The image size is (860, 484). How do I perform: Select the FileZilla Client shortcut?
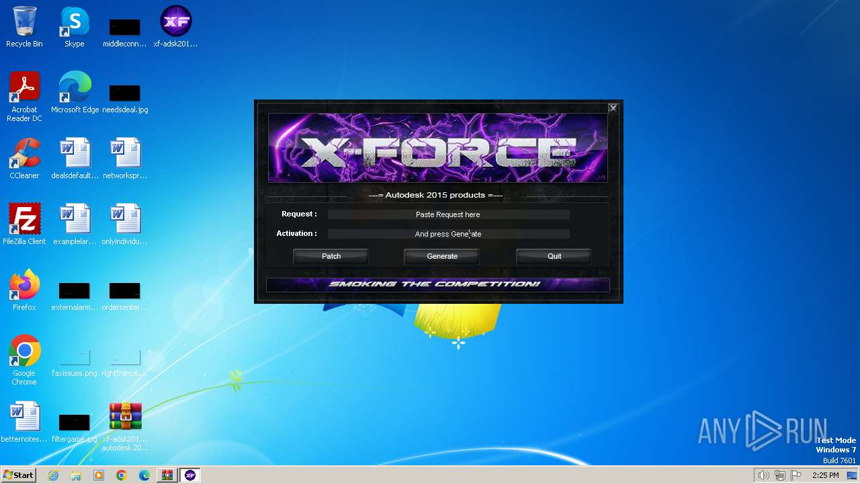pos(24,225)
